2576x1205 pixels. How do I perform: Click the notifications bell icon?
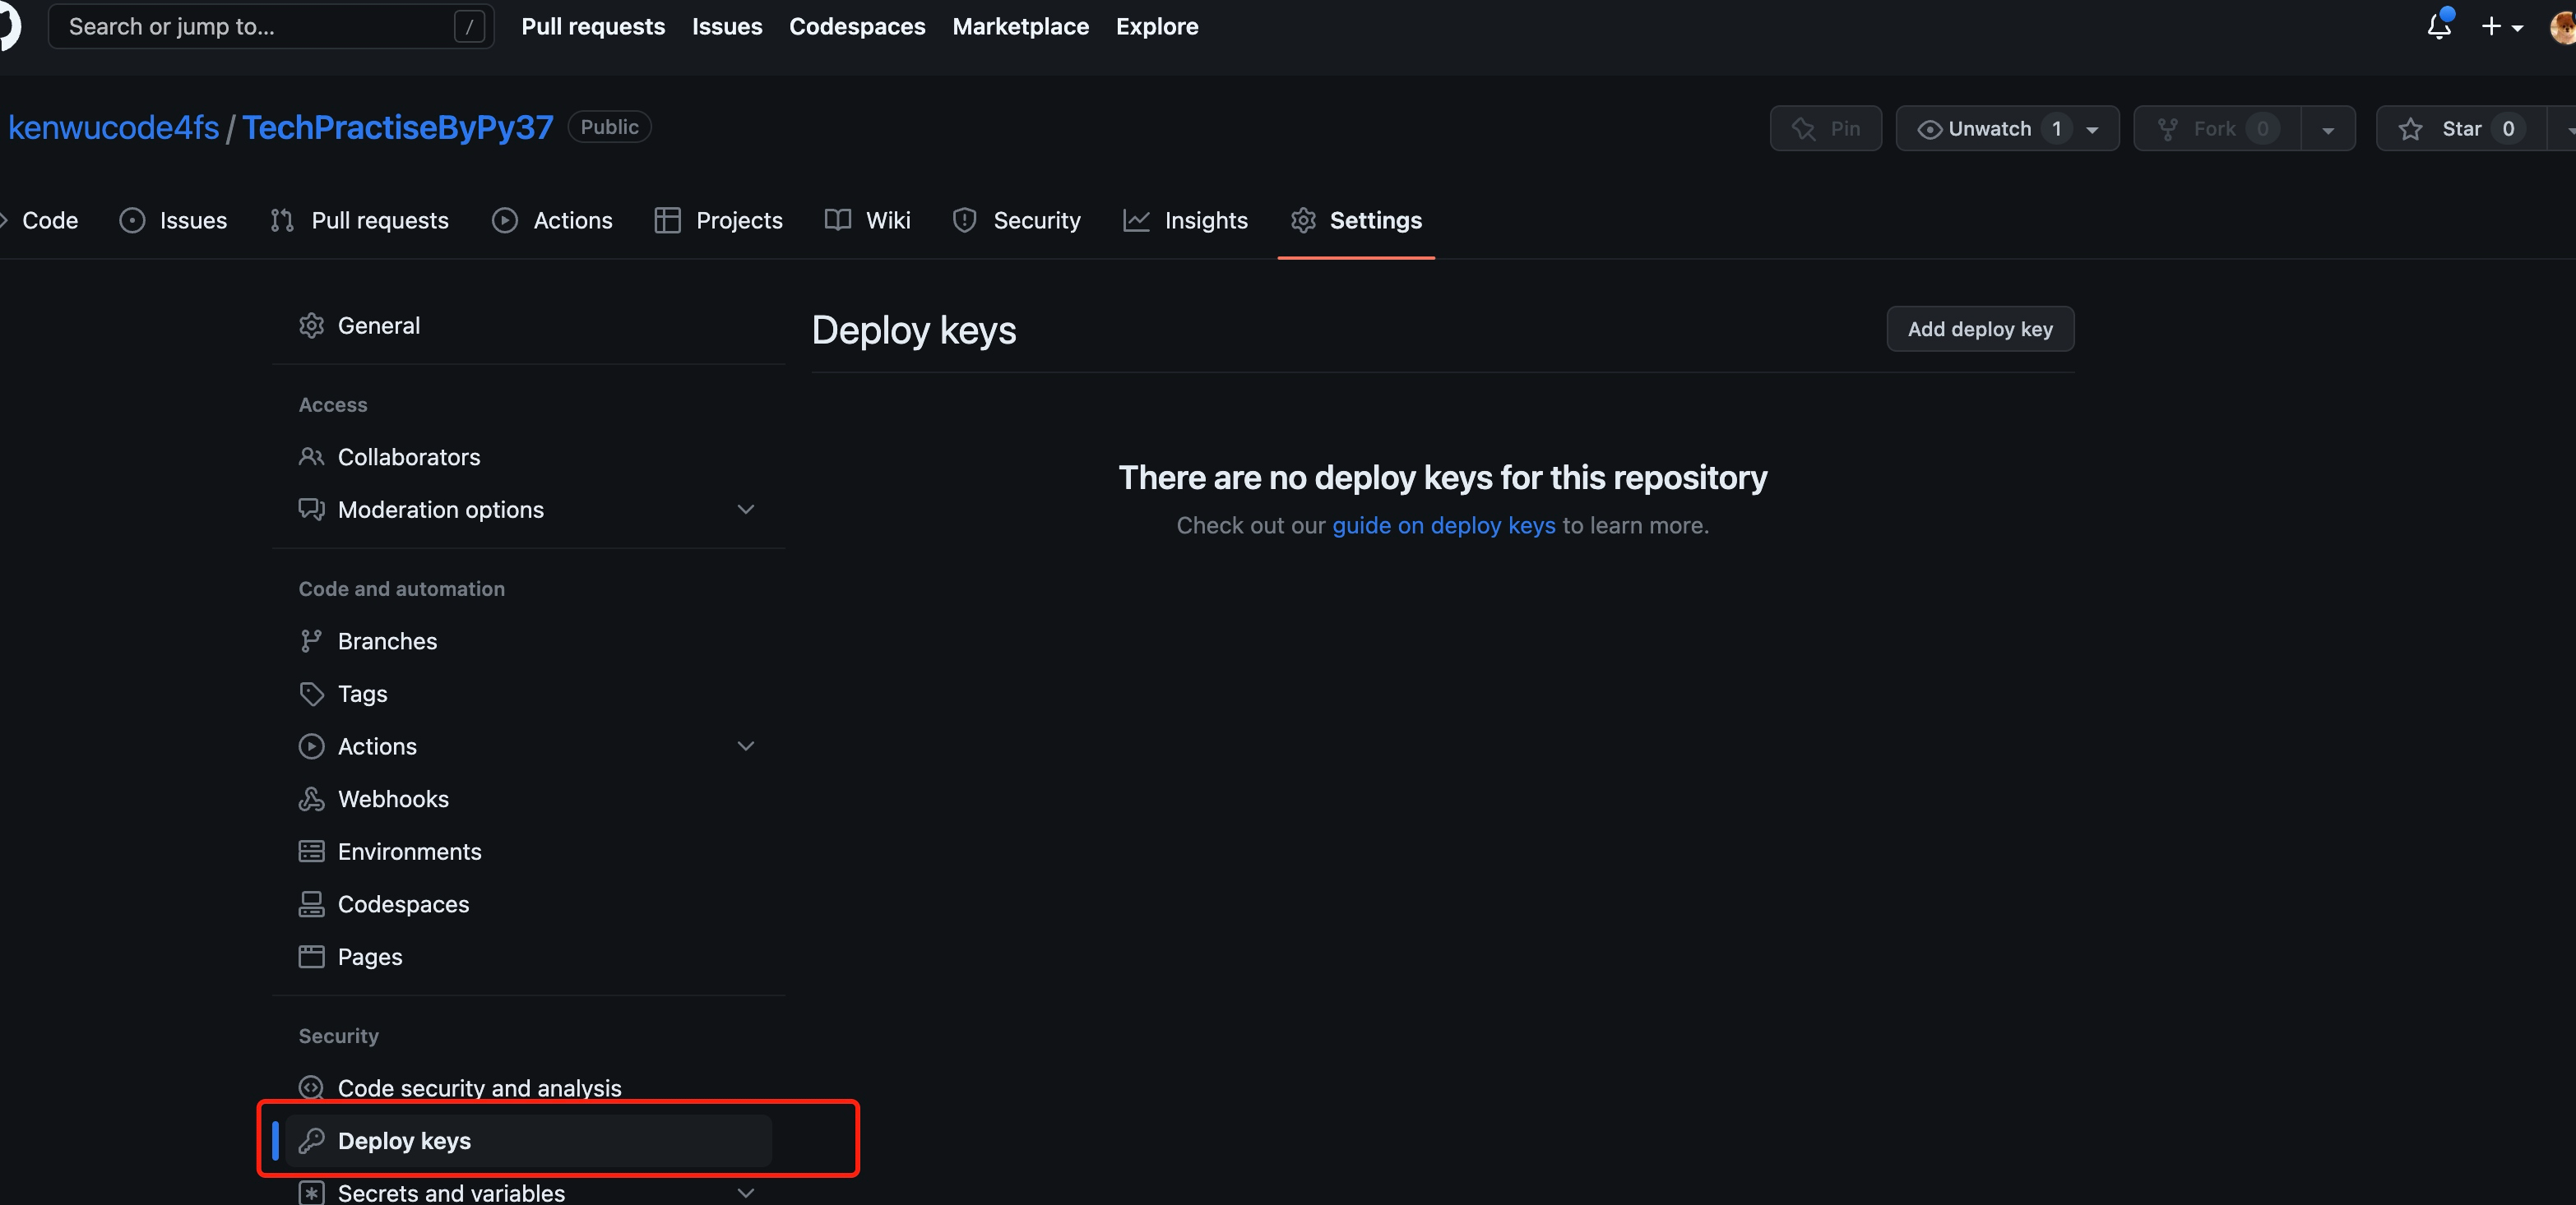coord(2438,27)
